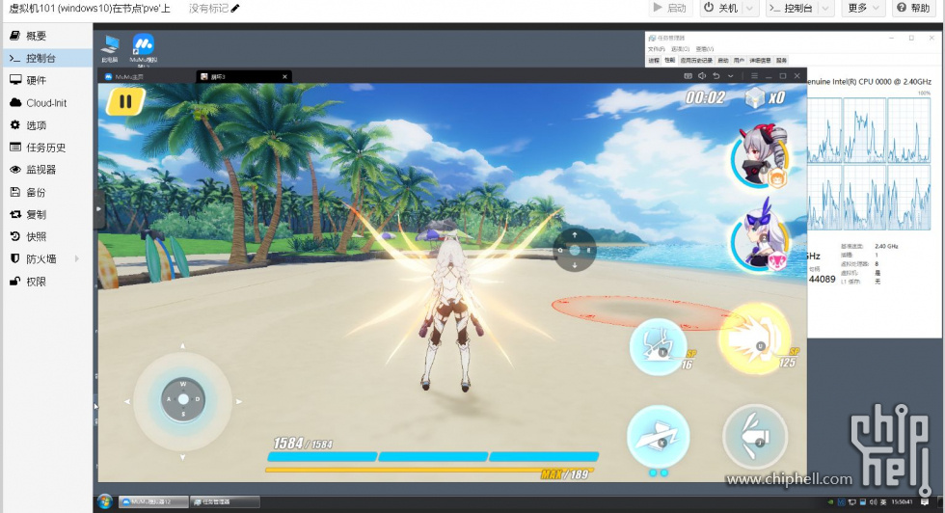Edit the VM notes pencil icon

click(235, 8)
